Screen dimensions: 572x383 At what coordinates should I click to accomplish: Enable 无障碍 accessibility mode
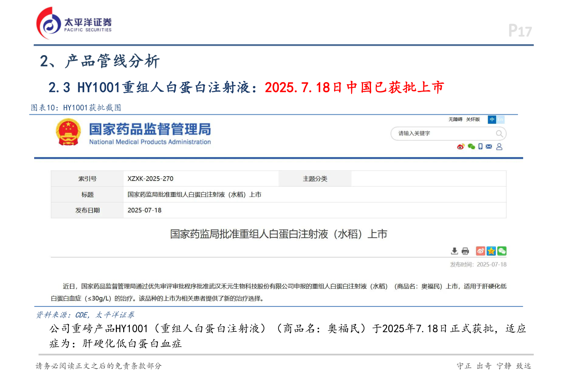coord(455,119)
